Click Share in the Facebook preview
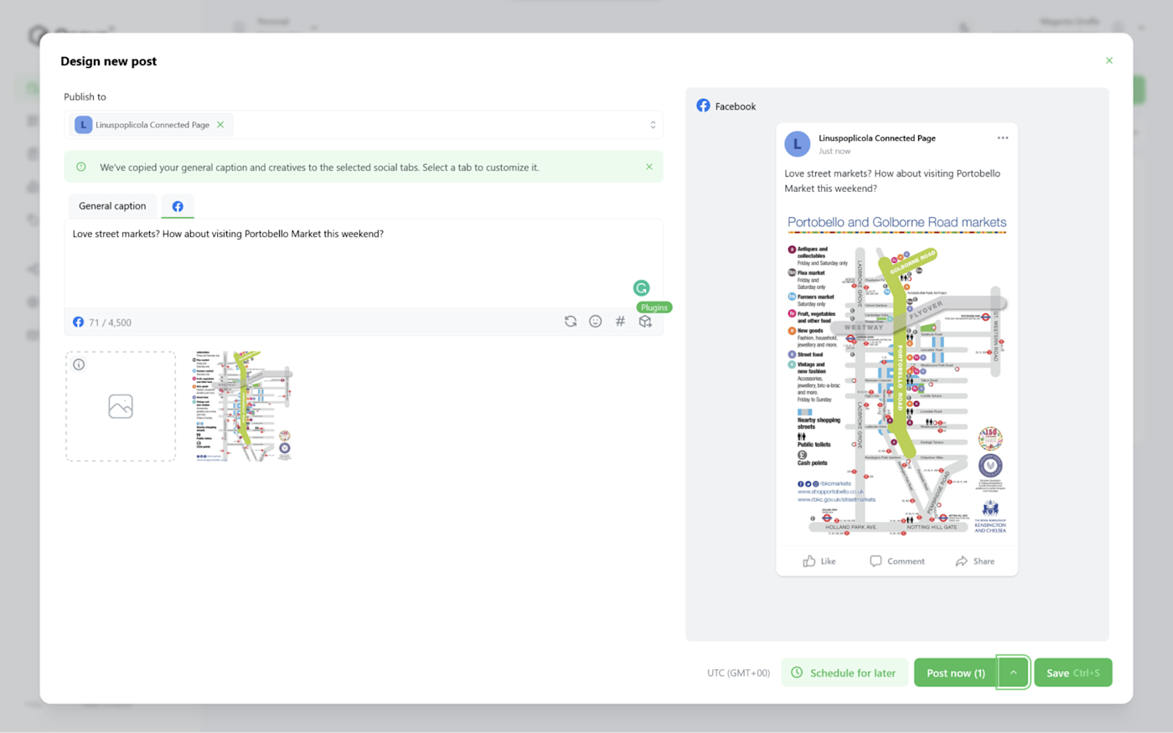The width and height of the screenshot is (1173, 733). click(975, 561)
